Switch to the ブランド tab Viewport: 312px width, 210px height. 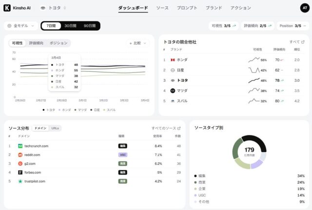tap(214, 8)
